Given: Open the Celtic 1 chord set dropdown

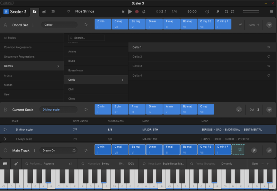Looking at the screenshot, I should (x=59, y=25).
